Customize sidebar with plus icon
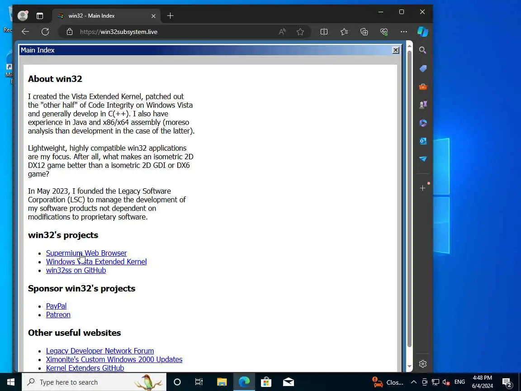Image resolution: width=521 pixels, height=391 pixels. coord(423,188)
